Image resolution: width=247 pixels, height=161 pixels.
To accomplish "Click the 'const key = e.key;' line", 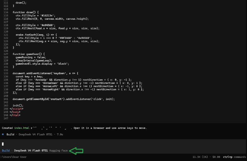I will coord(29,76).
